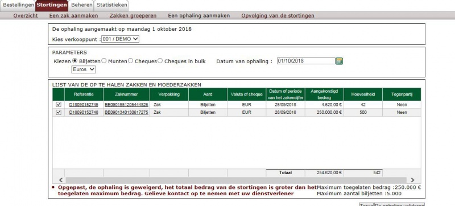The image size is (455, 206).
Task: Uncheck the row D18090152745 checkbox
Action: [59, 105]
